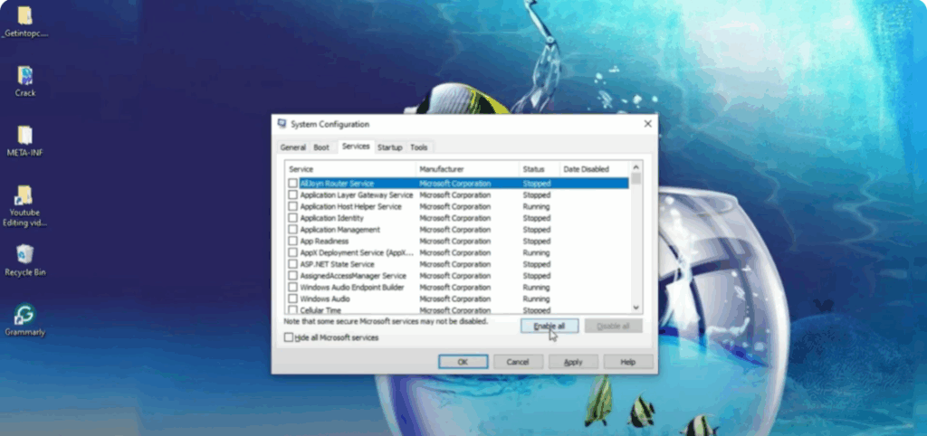Toggle the AppX Deployment Service checkbox
Image resolution: width=927 pixels, height=436 pixels.
(x=292, y=253)
